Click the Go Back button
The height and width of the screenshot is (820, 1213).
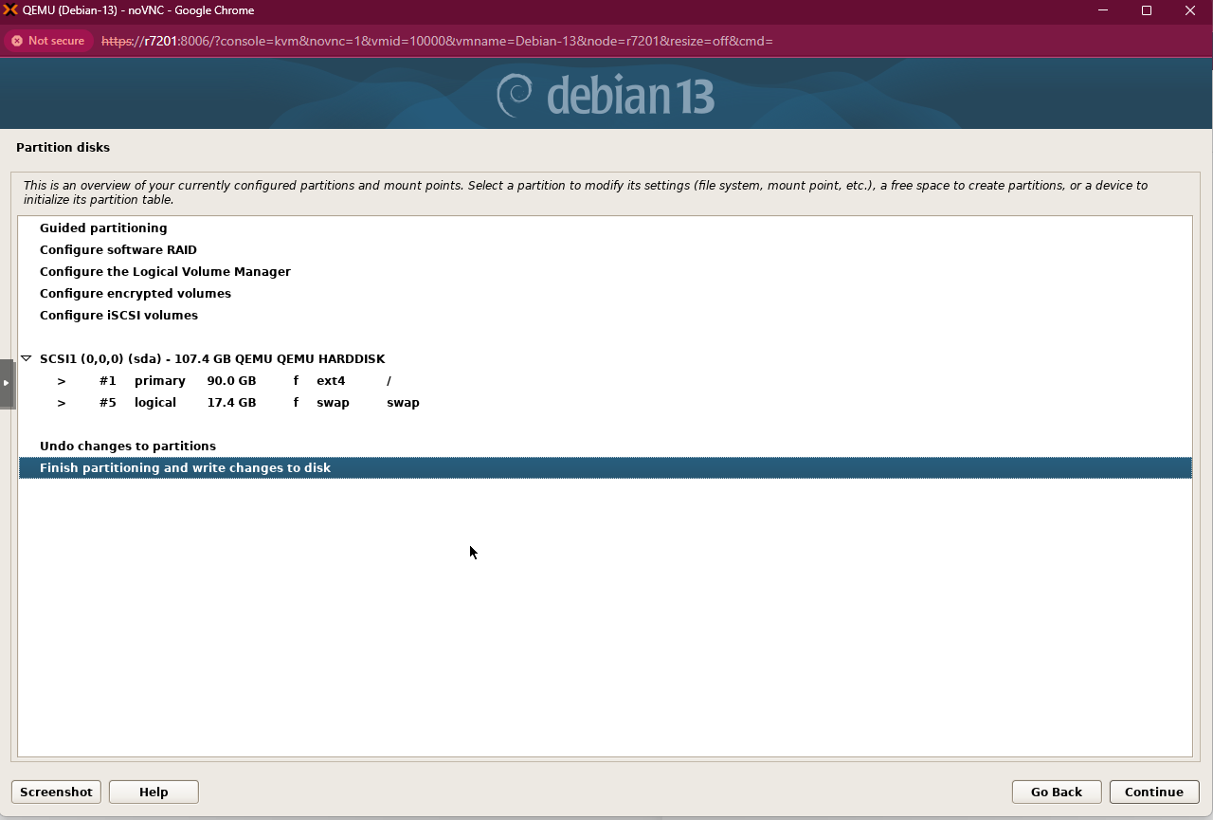1056,792
